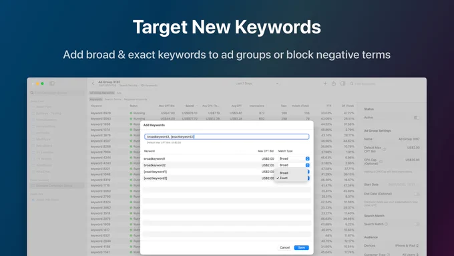Click the Save button in Add Keywords

pos(301,247)
